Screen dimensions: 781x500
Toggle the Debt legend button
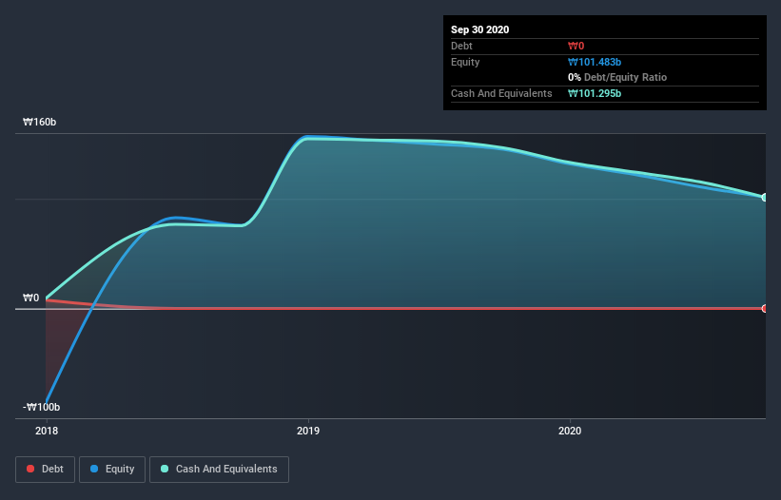coord(46,470)
